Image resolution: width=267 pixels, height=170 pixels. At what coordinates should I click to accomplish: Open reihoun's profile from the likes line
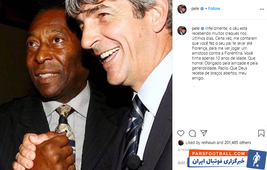[x=206, y=142]
